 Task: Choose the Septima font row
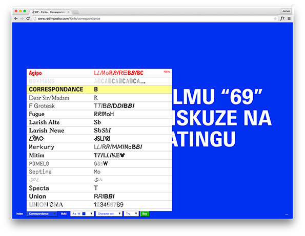99,171
